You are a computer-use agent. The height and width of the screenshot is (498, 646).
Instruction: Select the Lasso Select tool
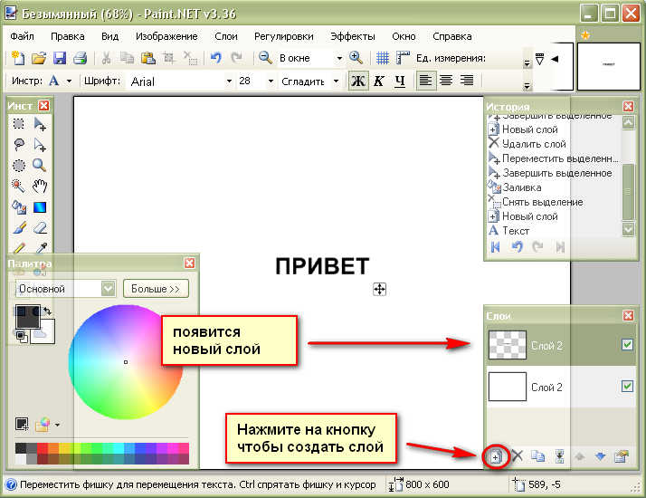(18, 145)
